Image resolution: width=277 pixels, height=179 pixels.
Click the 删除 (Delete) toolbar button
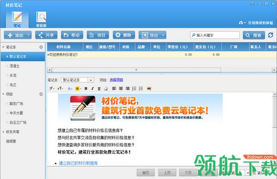pyautogui.click(x=124, y=35)
